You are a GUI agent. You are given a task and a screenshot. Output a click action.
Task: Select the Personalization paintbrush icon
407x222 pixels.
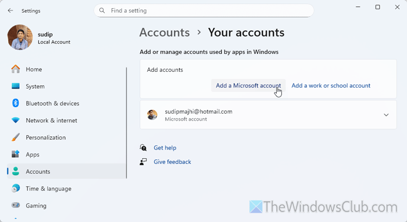[x=16, y=137]
